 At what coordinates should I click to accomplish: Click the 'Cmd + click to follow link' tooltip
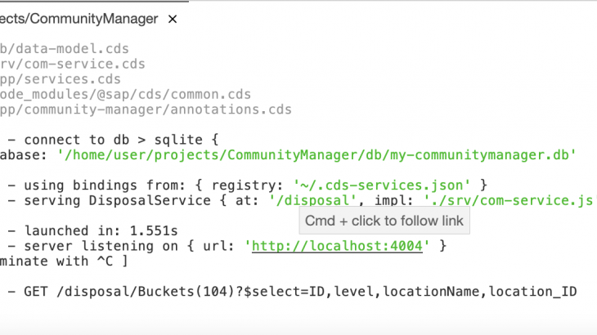tap(384, 221)
